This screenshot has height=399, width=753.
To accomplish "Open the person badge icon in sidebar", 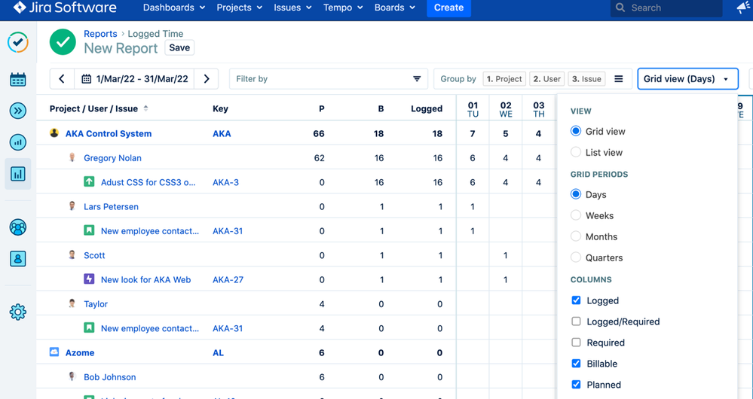I will [x=18, y=259].
